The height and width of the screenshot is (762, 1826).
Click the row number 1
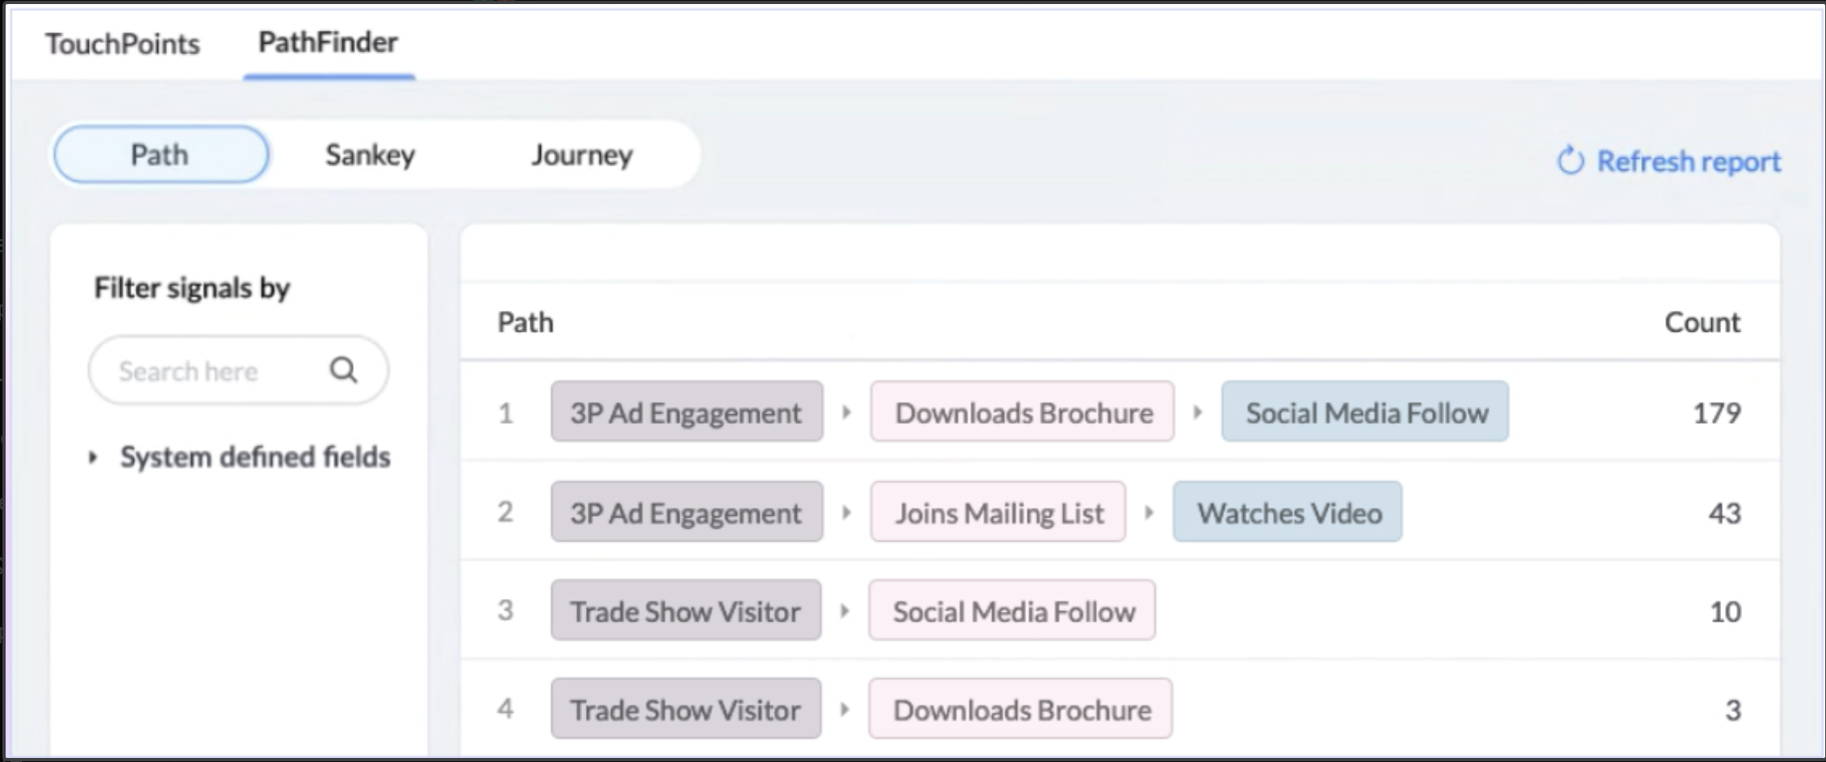click(x=506, y=413)
